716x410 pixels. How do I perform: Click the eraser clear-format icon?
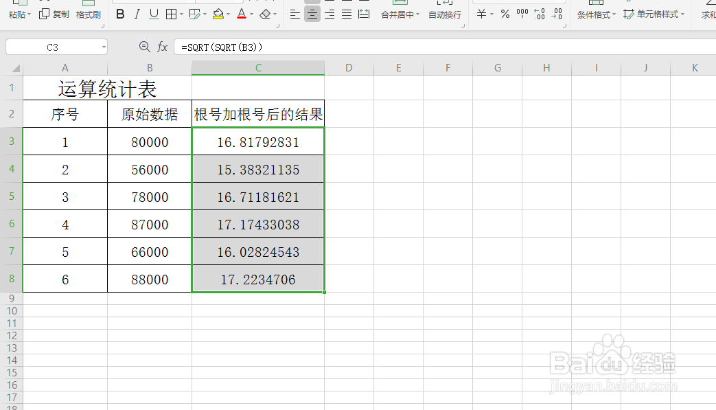coord(265,14)
